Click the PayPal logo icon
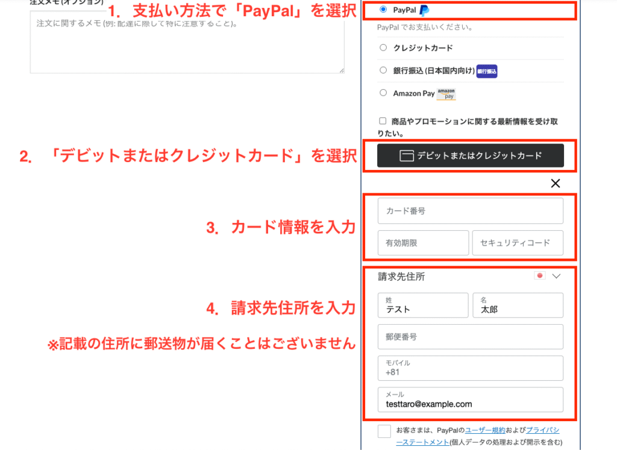Image resolution: width=617 pixels, height=450 pixels. (425, 10)
